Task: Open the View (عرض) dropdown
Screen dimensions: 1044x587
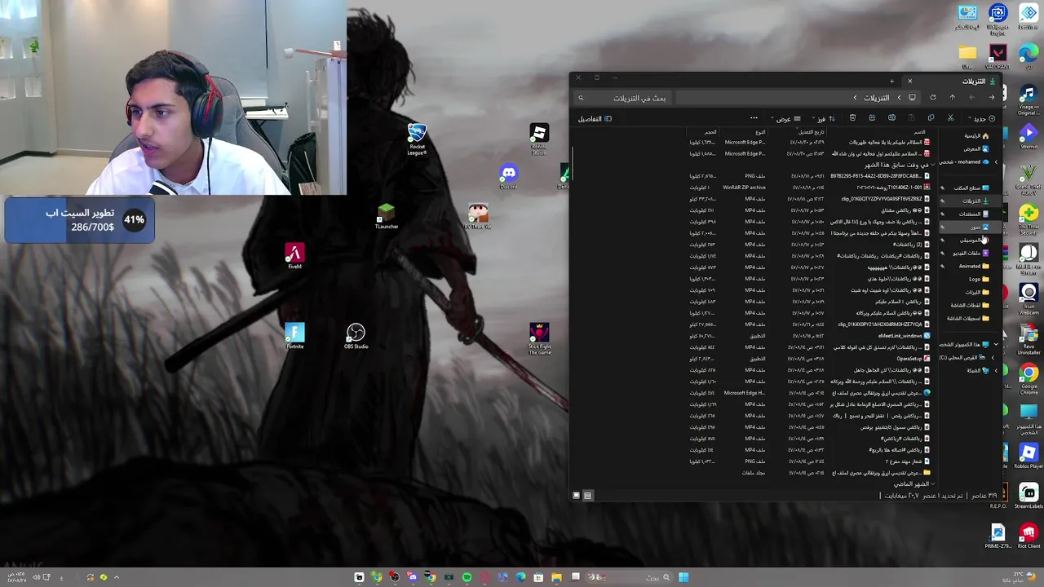Action: pos(786,119)
